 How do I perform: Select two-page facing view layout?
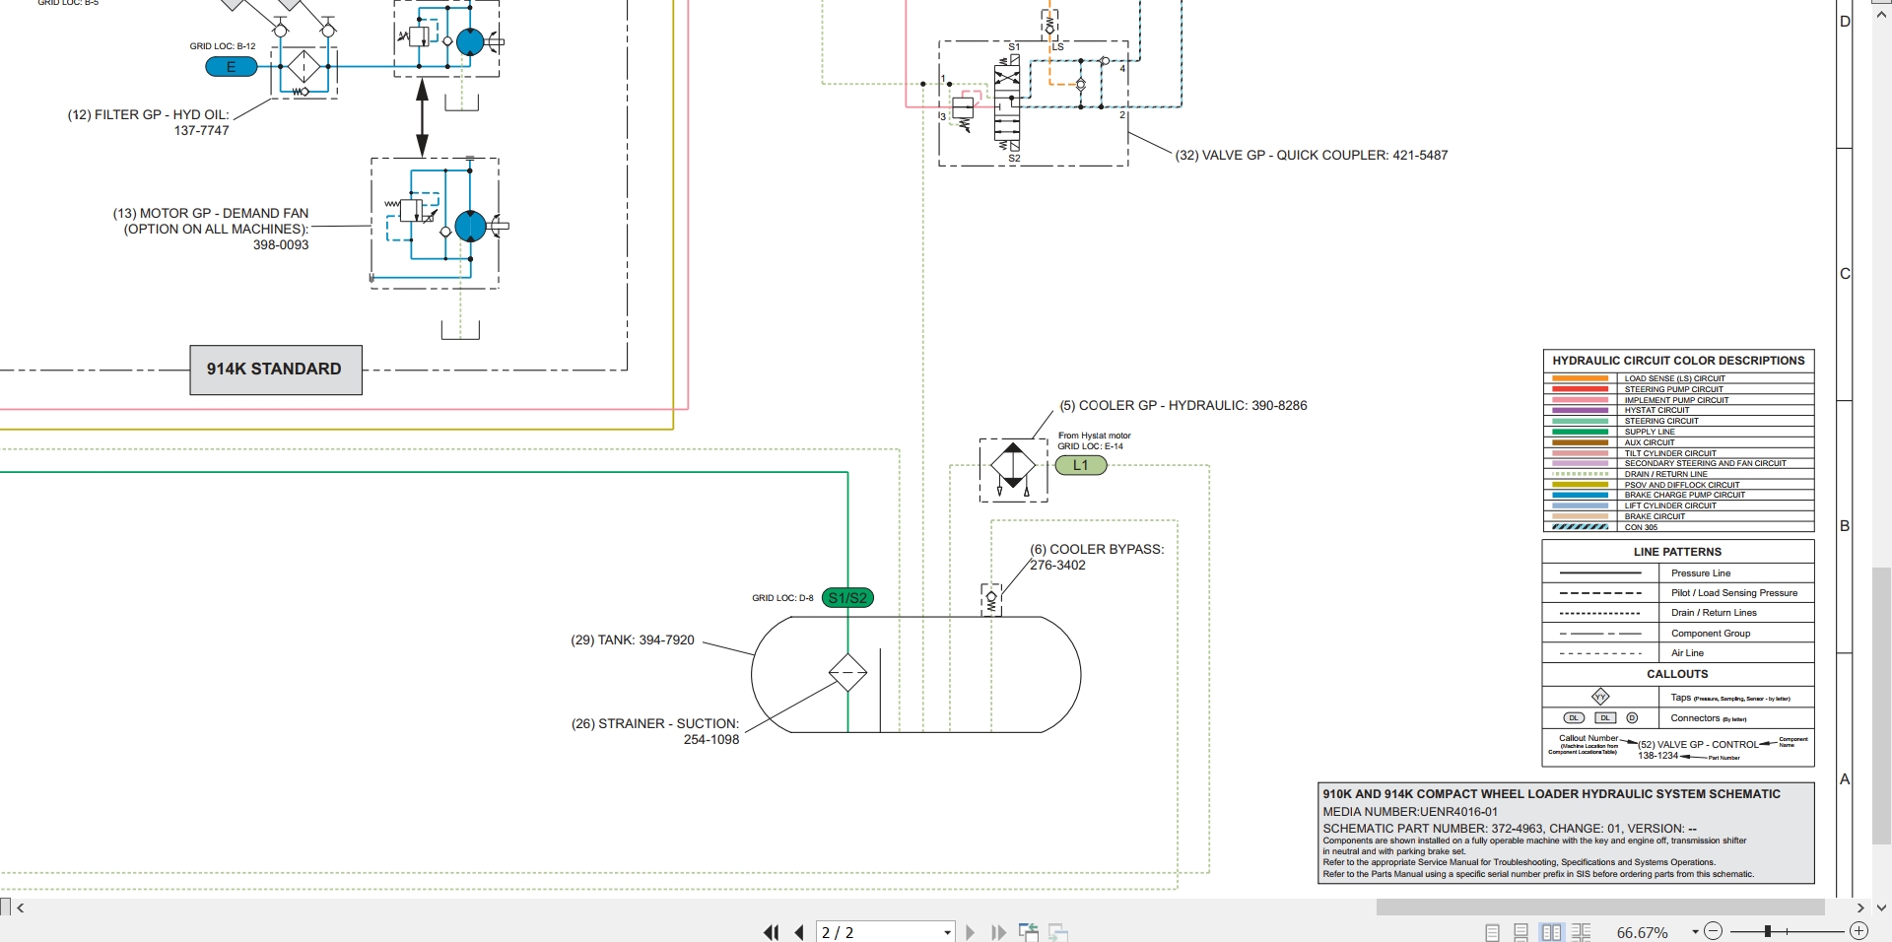click(1551, 932)
